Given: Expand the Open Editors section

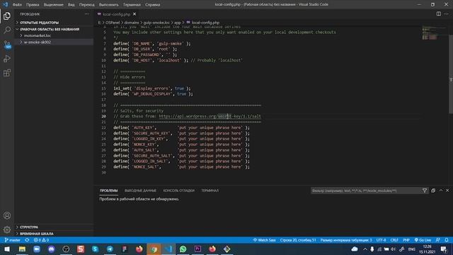Looking at the screenshot, I should pos(54,22).
